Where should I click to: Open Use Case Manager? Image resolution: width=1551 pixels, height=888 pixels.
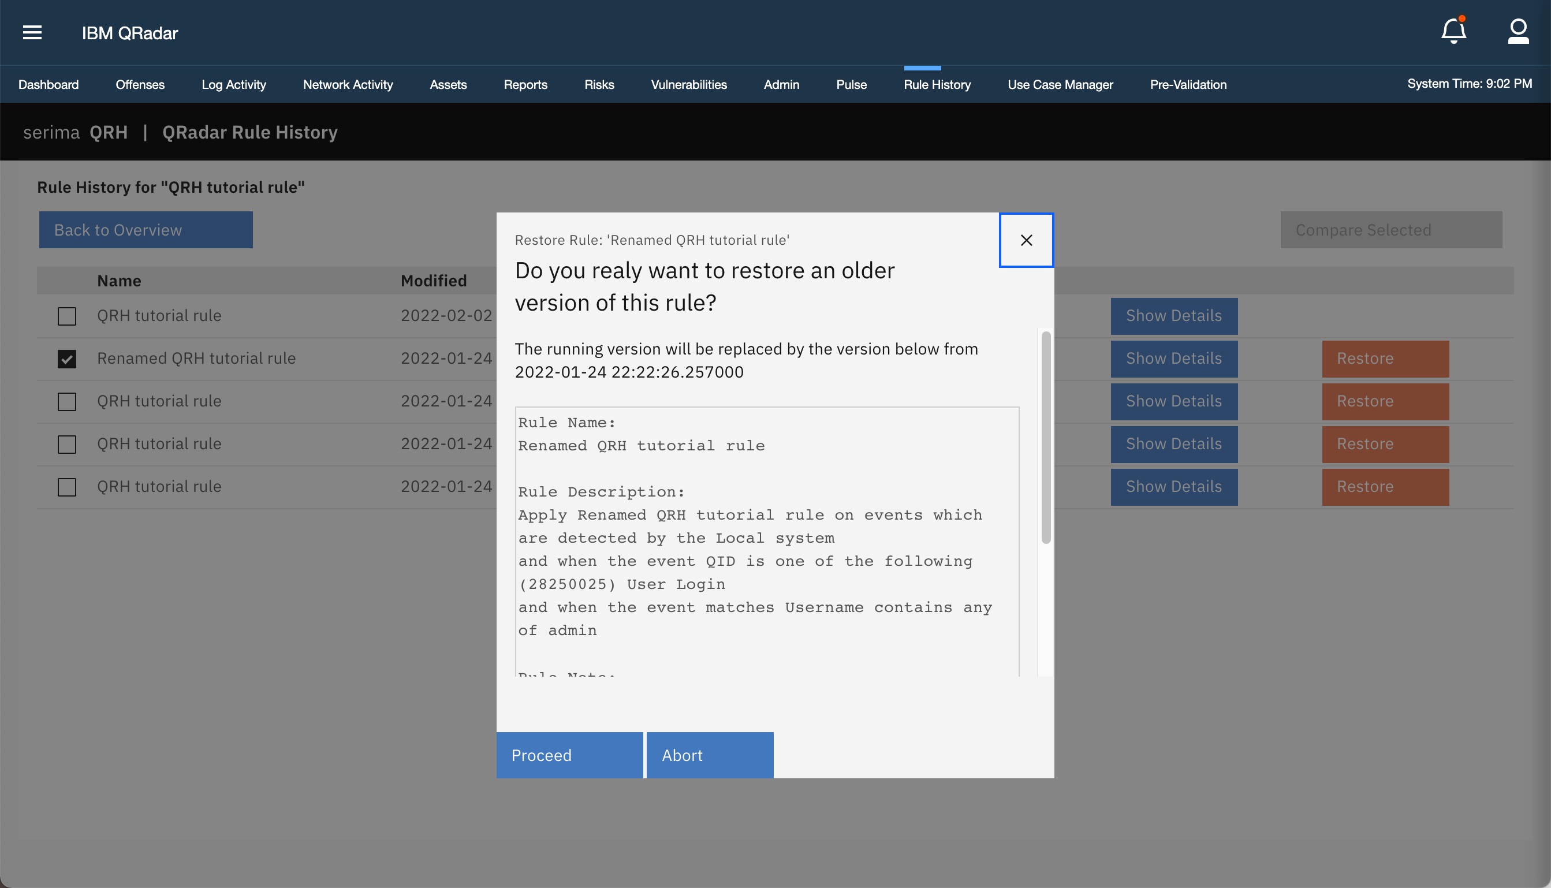coord(1060,84)
